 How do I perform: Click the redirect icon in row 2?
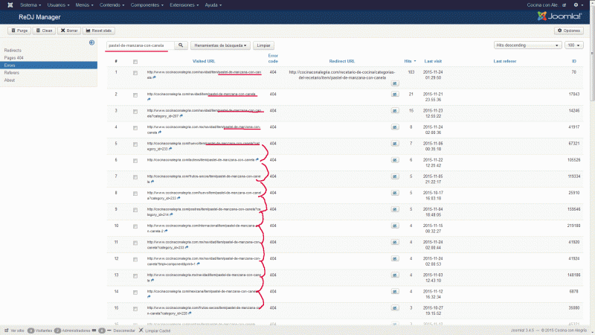tap(395, 95)
